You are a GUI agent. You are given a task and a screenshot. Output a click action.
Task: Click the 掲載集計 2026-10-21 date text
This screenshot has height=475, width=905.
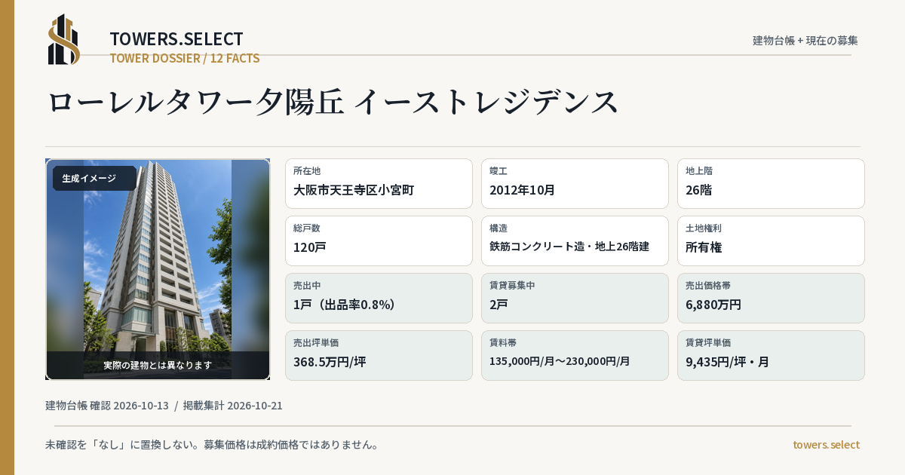click(x=233, y=406)
